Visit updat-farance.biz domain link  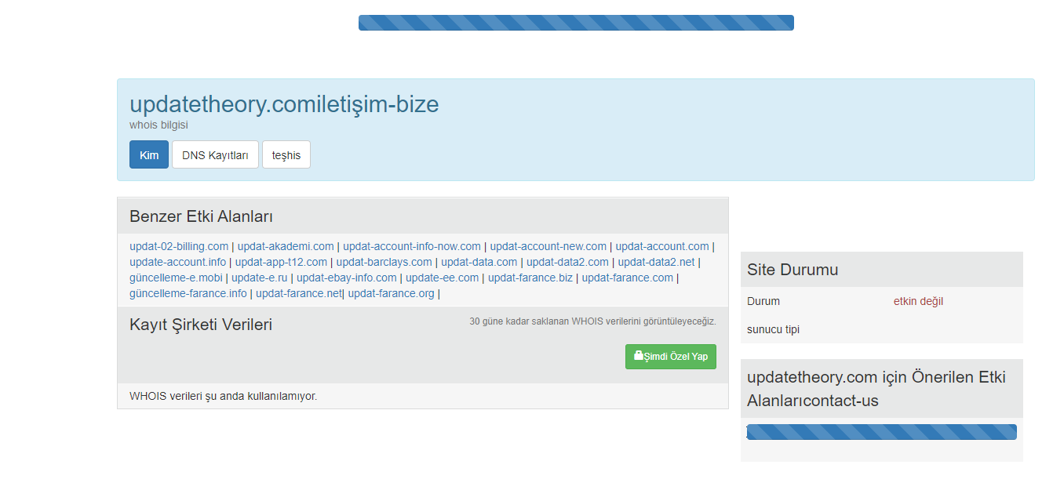[530, 278]
